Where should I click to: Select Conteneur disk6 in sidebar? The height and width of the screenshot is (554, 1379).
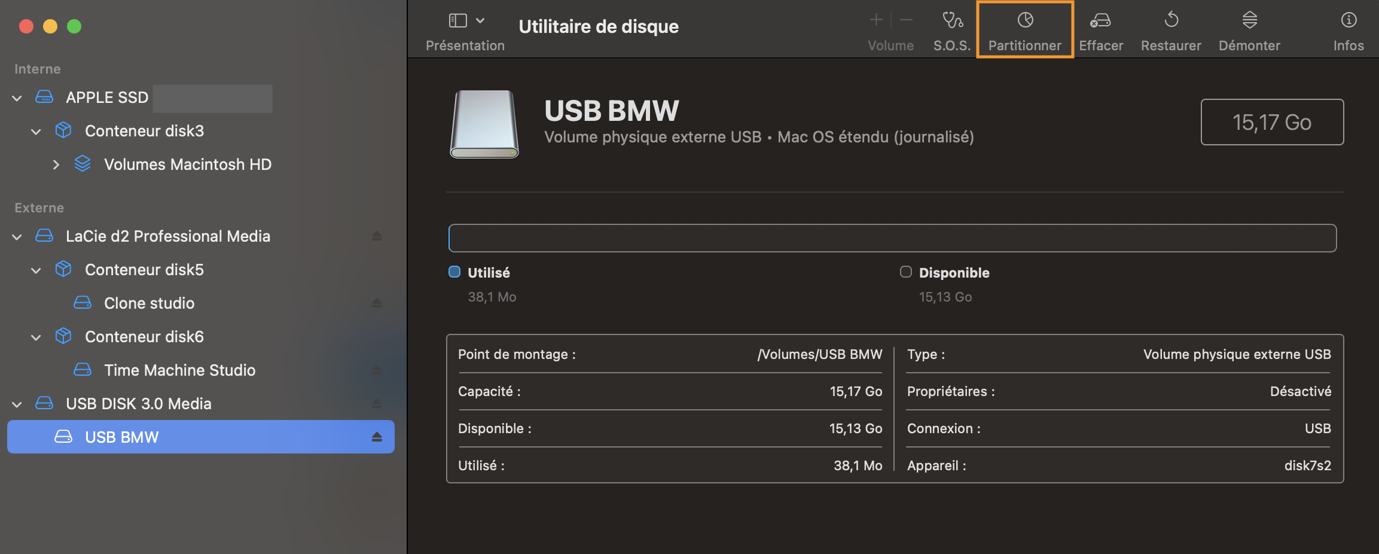201,337
